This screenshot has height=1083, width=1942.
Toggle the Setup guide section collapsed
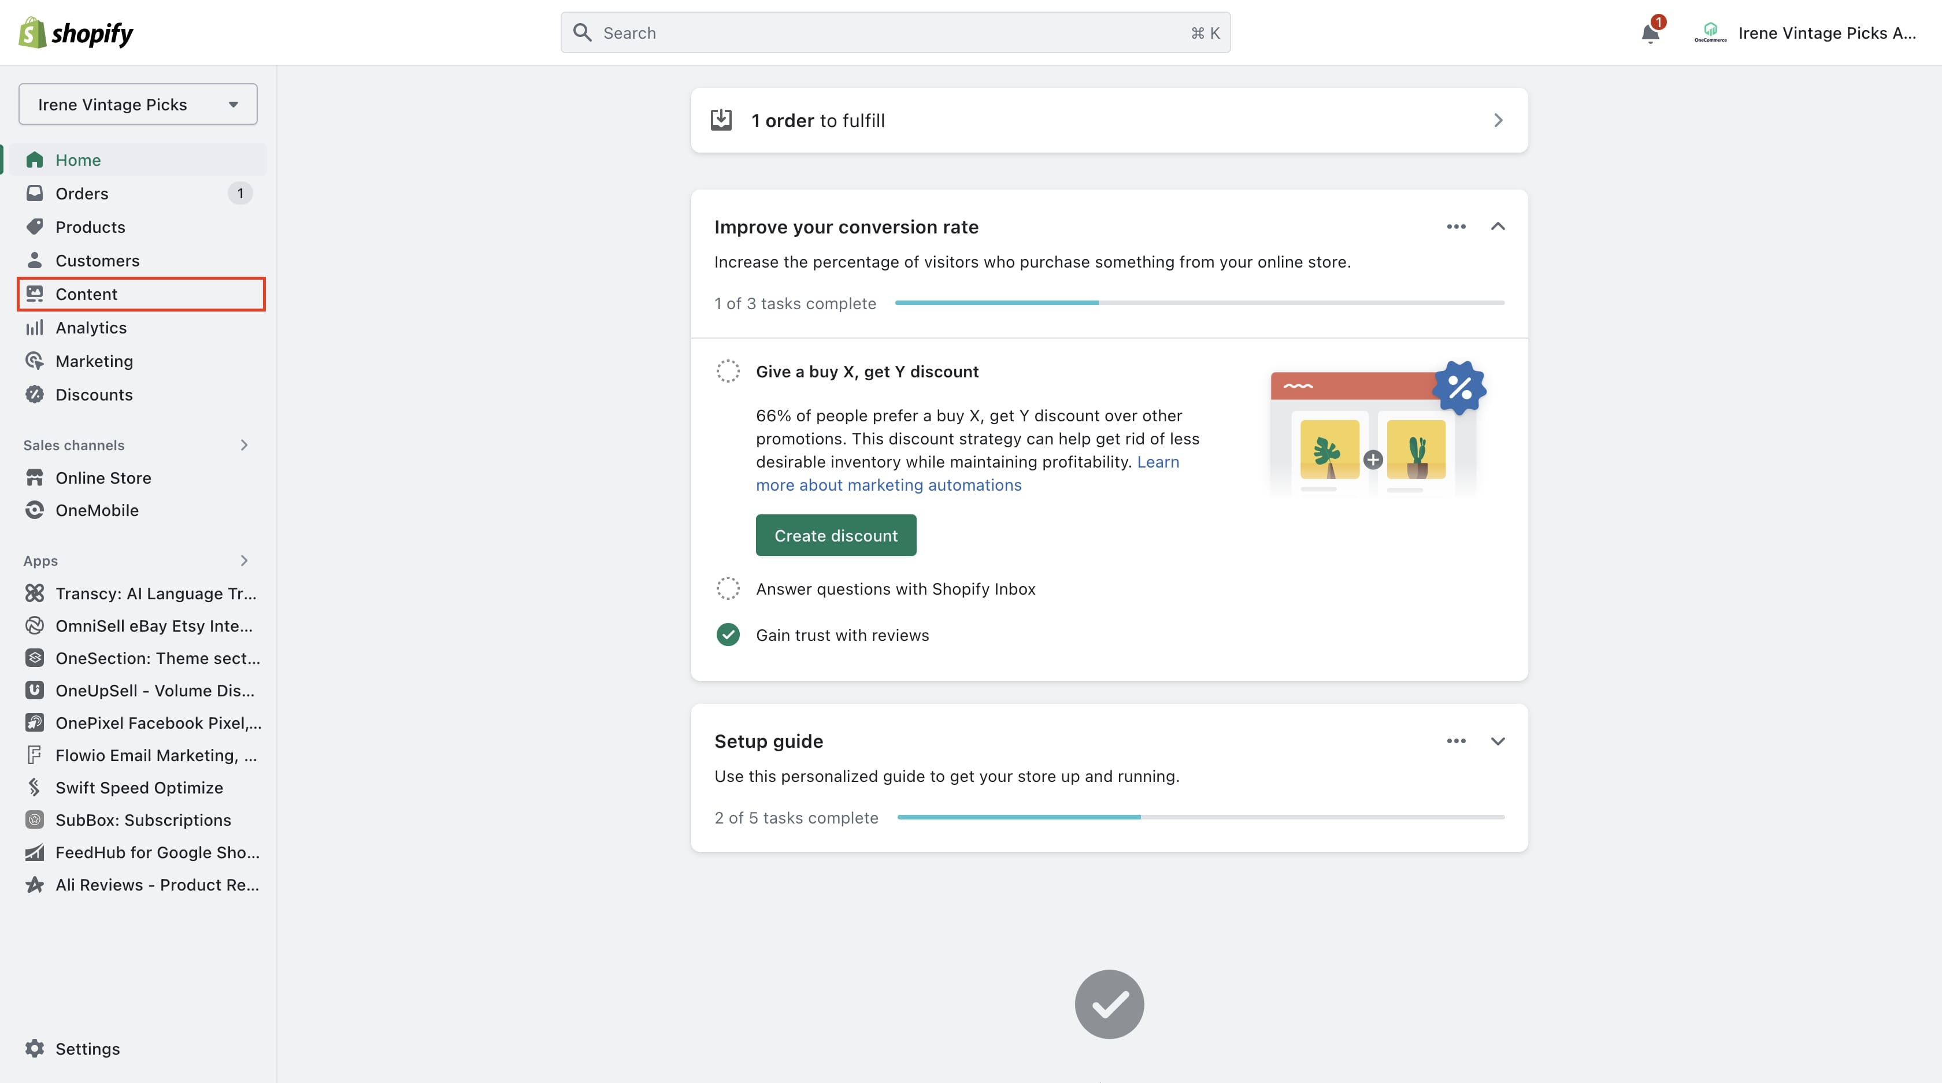click(1496, 741)
